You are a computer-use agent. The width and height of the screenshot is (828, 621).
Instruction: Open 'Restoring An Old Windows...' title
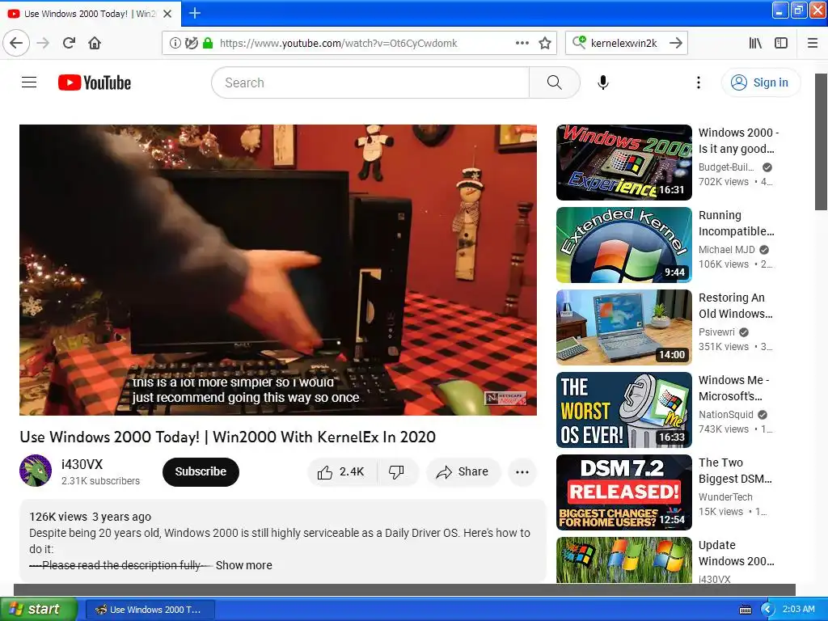(x=735, y=305)
